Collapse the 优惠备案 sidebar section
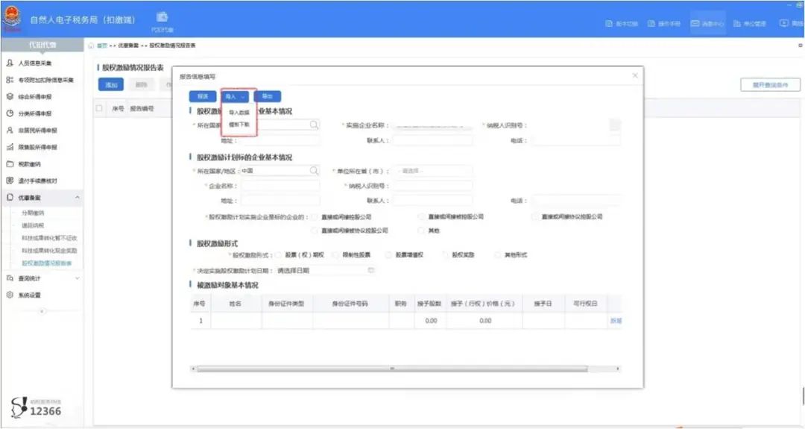The image size is (805, 429). click(x=78, y=198)
